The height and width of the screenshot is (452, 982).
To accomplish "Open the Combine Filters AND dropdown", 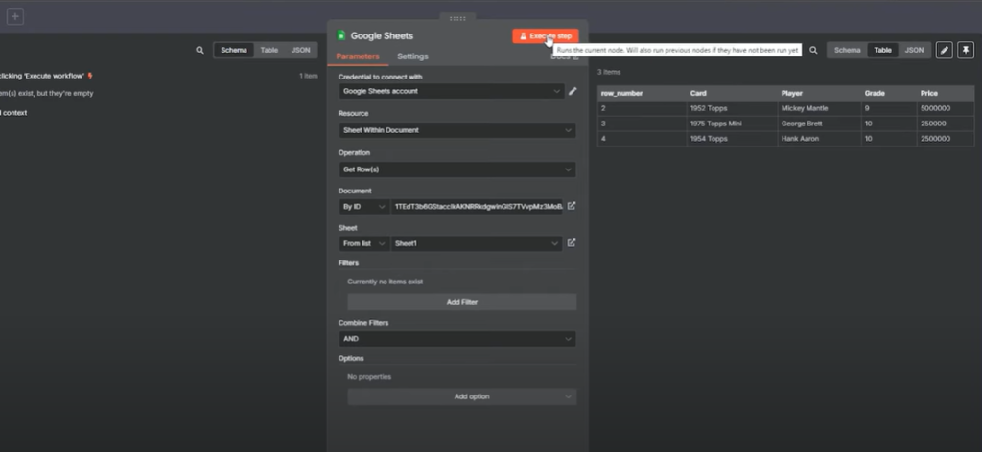I will click(457, 339).
